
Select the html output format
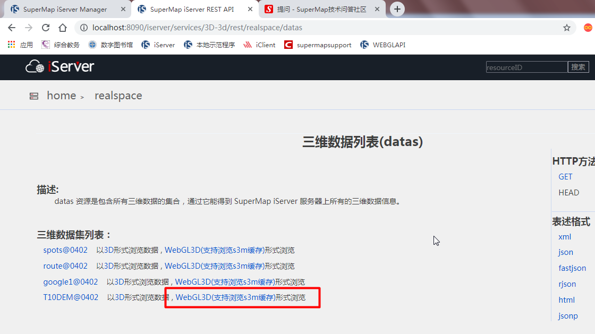[x=566, y=300]
